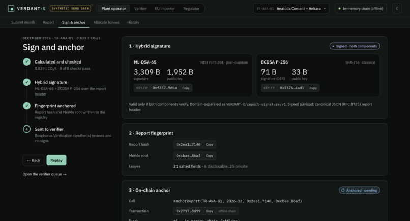Click the In-memory chain status indicator
This screenshot has height=221, width=410.
(361, 8)
